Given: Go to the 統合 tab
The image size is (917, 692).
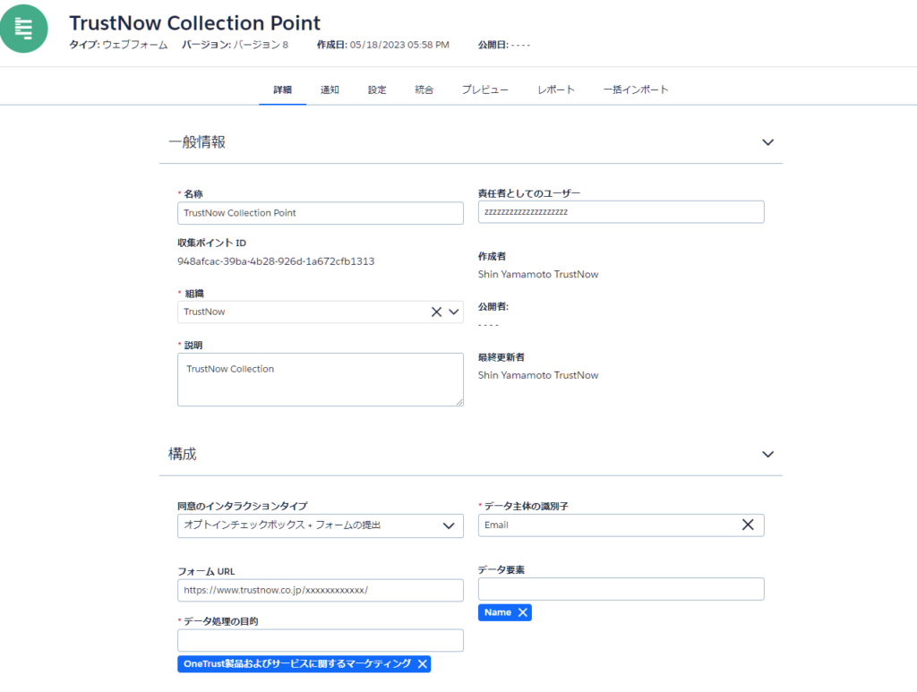Looking at the screenshot, I should click(424, 90).
